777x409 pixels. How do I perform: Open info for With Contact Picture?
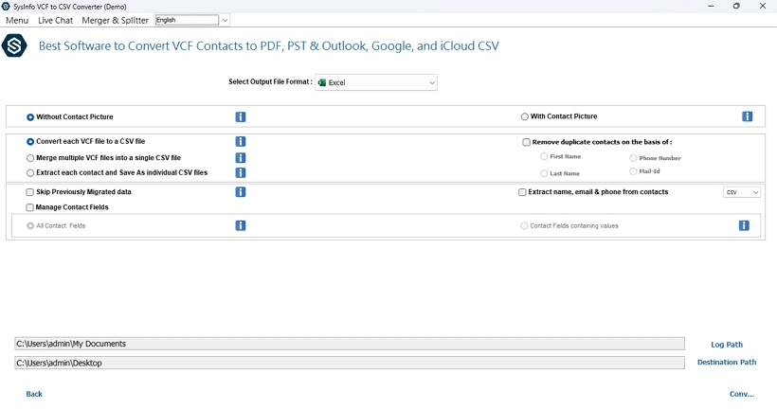coord(748,116)
